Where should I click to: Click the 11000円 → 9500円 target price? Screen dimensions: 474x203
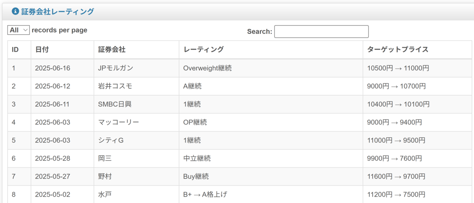[418, 140]
